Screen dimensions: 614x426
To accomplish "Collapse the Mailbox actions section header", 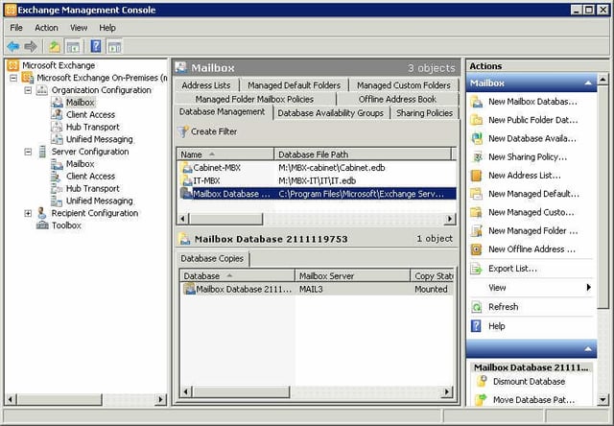I will pyautogui.click(x=588, y=83).
